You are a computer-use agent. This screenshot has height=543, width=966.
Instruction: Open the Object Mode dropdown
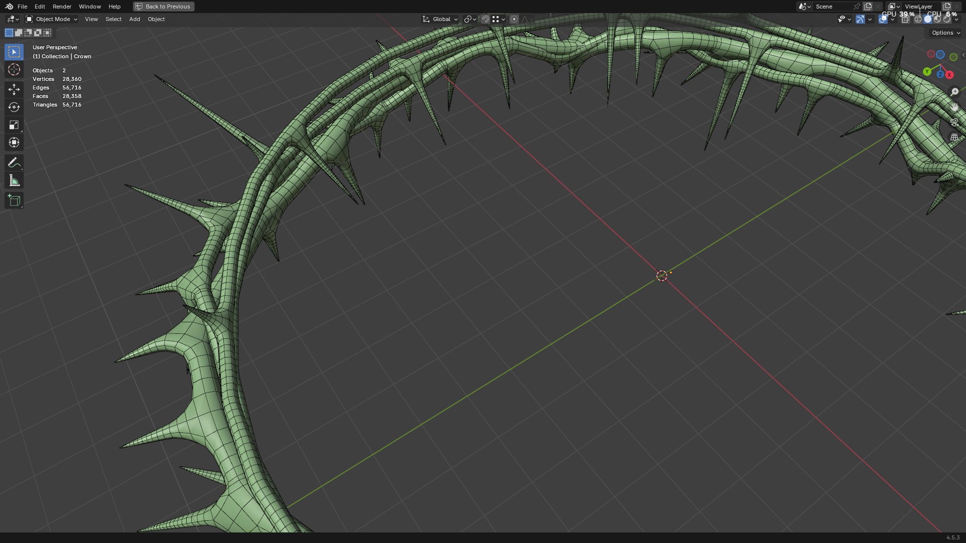pos(51,19)
